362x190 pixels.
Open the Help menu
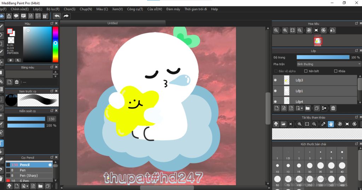tap(214, 9)
